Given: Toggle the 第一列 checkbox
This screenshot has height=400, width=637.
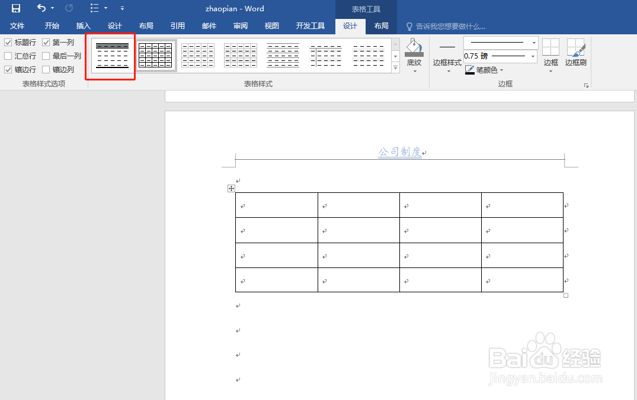Looking at the screenshot, I should click(46, 42).
